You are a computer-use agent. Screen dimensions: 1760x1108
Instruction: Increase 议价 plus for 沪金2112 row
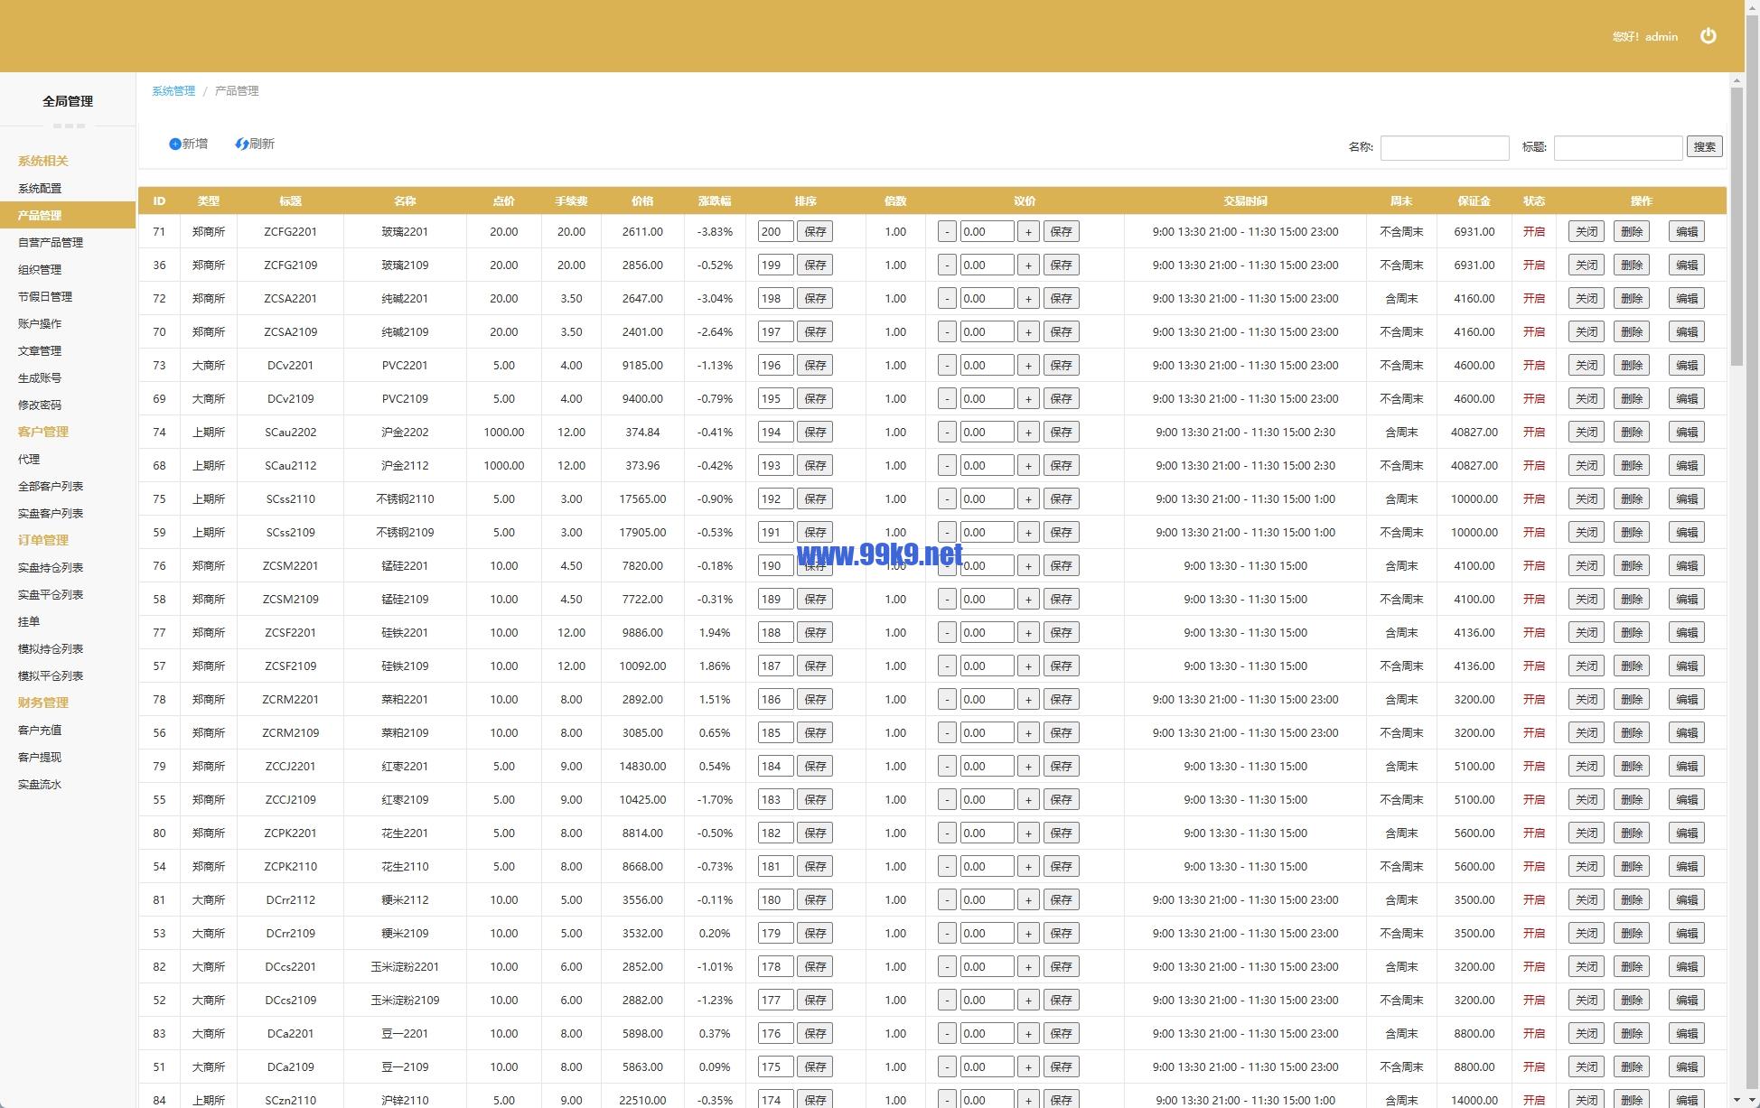tap(1027, 465)
